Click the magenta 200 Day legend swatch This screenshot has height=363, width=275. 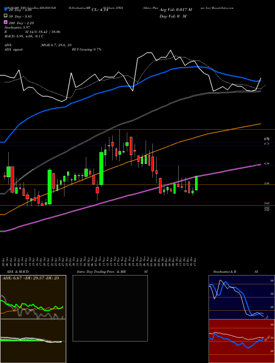point(5,22)
